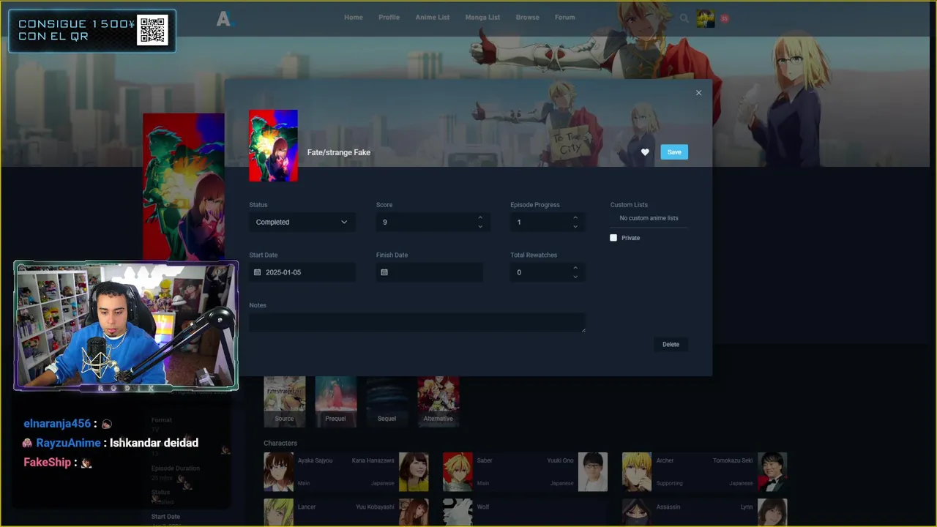
Task: Increase the Total Rewatches count
Action: click(x=575, y=268)
